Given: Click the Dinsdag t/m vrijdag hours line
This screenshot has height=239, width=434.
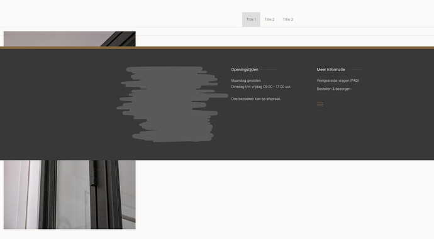Looking at the screenshot, I should (x=261, y=87).
